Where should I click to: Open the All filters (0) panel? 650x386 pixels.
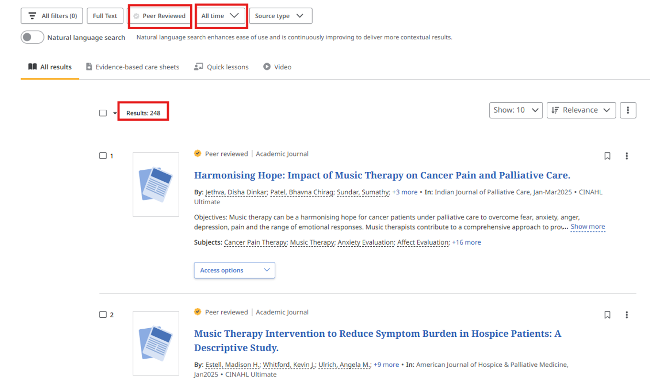click(x=52, y=16)
